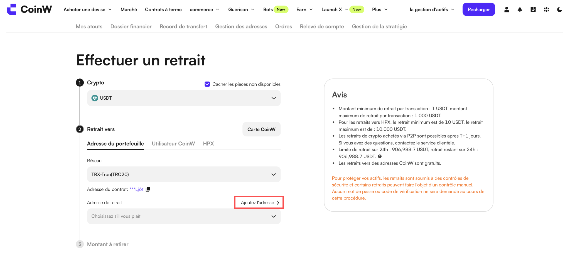Click the Effectuer un retrait heading

141,60
